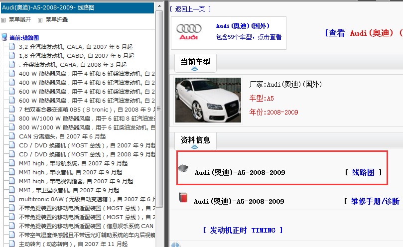
Task: Click document icon beside multitronic 0AW
Action: 12,199
